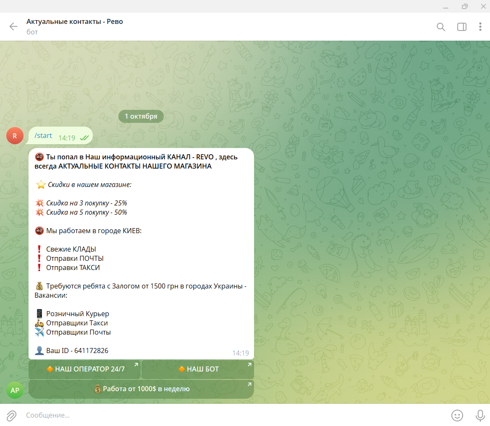
Task: Close the Telegram window
Action: [483, 6]
